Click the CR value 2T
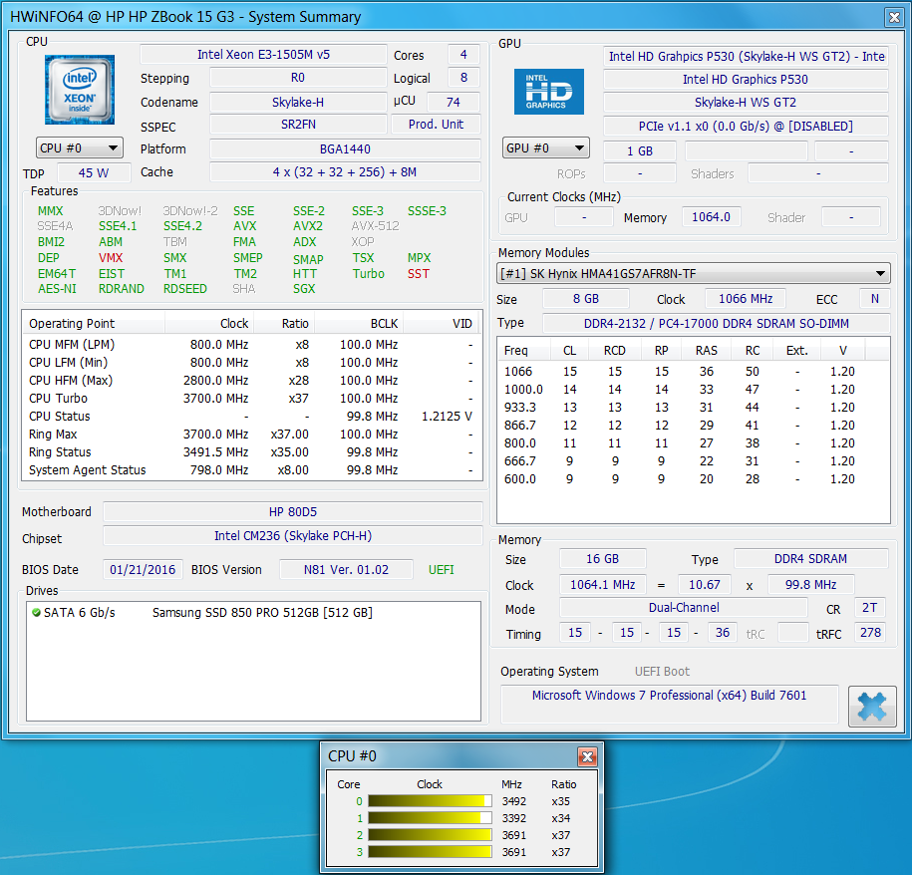Image resolution: width=912 pixels, height=875 pixels. pyautogui.click(x=870, y=608)
